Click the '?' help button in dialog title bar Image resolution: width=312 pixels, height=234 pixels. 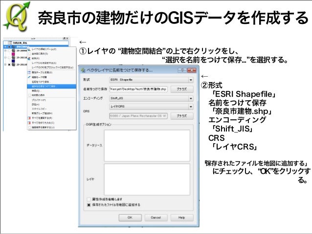tap(182, 70)
